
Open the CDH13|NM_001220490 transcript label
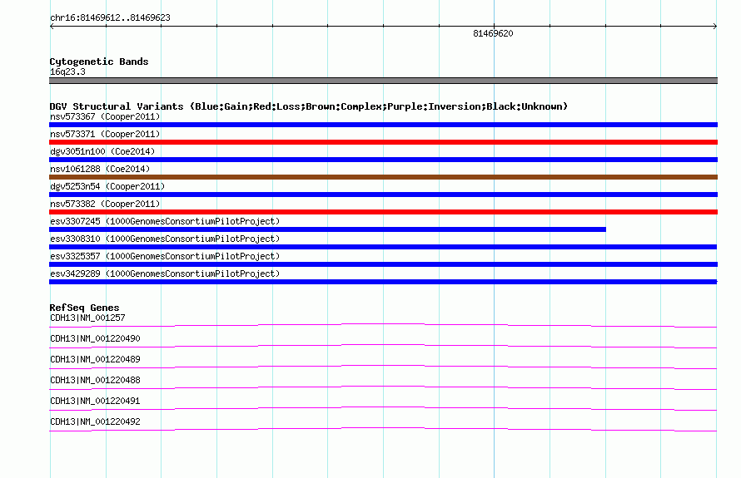click(95, 339)
